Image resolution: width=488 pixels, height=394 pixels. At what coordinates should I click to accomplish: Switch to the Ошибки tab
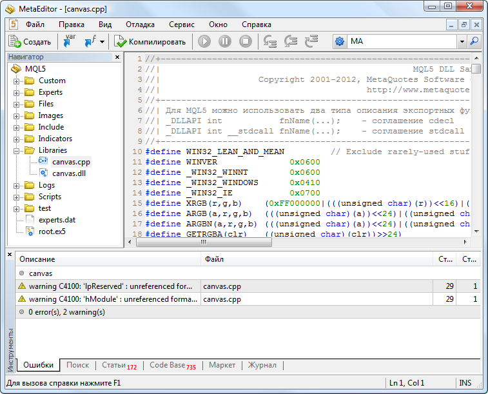pos(38,365)
